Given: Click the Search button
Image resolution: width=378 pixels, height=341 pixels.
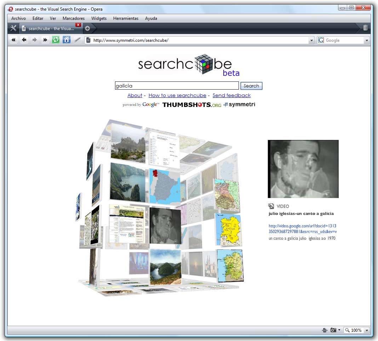Looking at the screenshot, I should tap(251, 86).
